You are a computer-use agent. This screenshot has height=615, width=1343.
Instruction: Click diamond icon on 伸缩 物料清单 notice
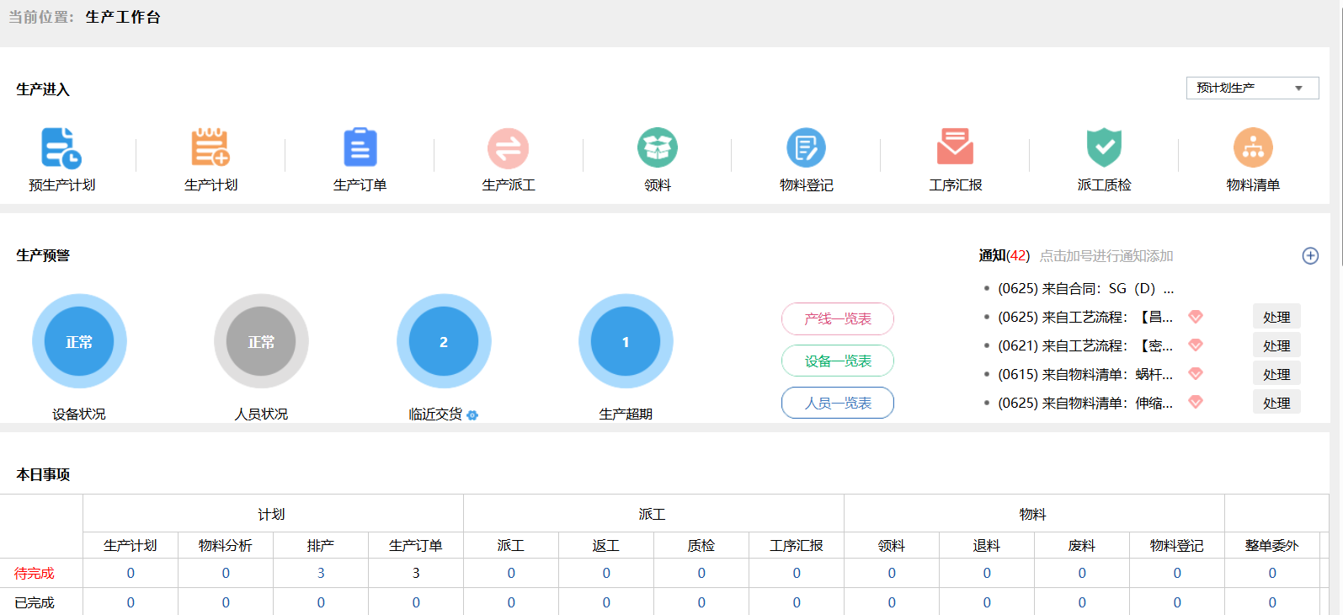(x=1196, y=403)
